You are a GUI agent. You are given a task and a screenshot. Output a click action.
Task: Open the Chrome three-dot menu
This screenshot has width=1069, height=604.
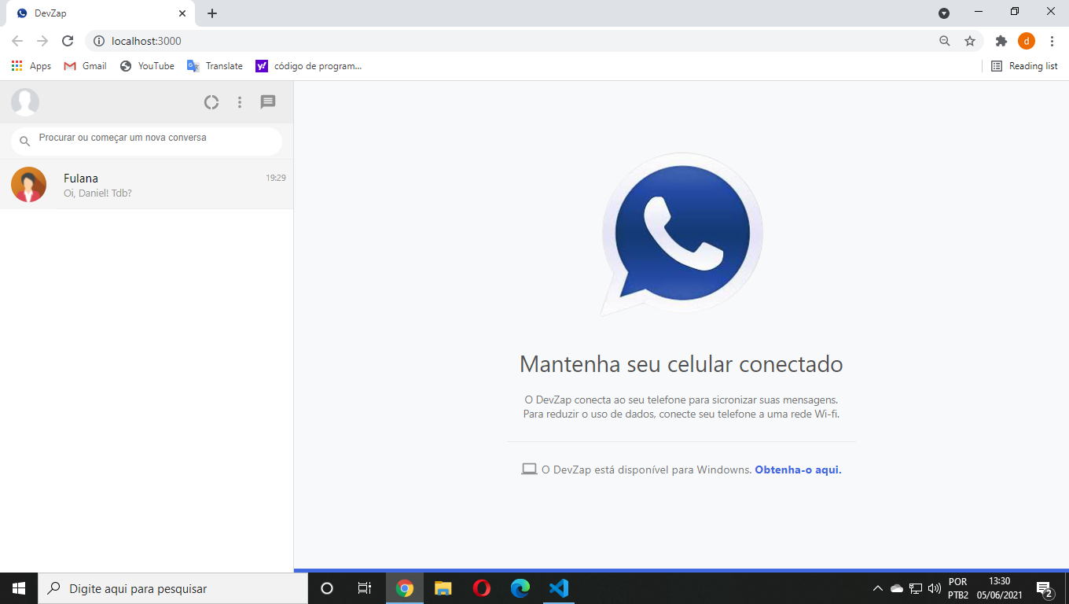[x=1052, y=41]
